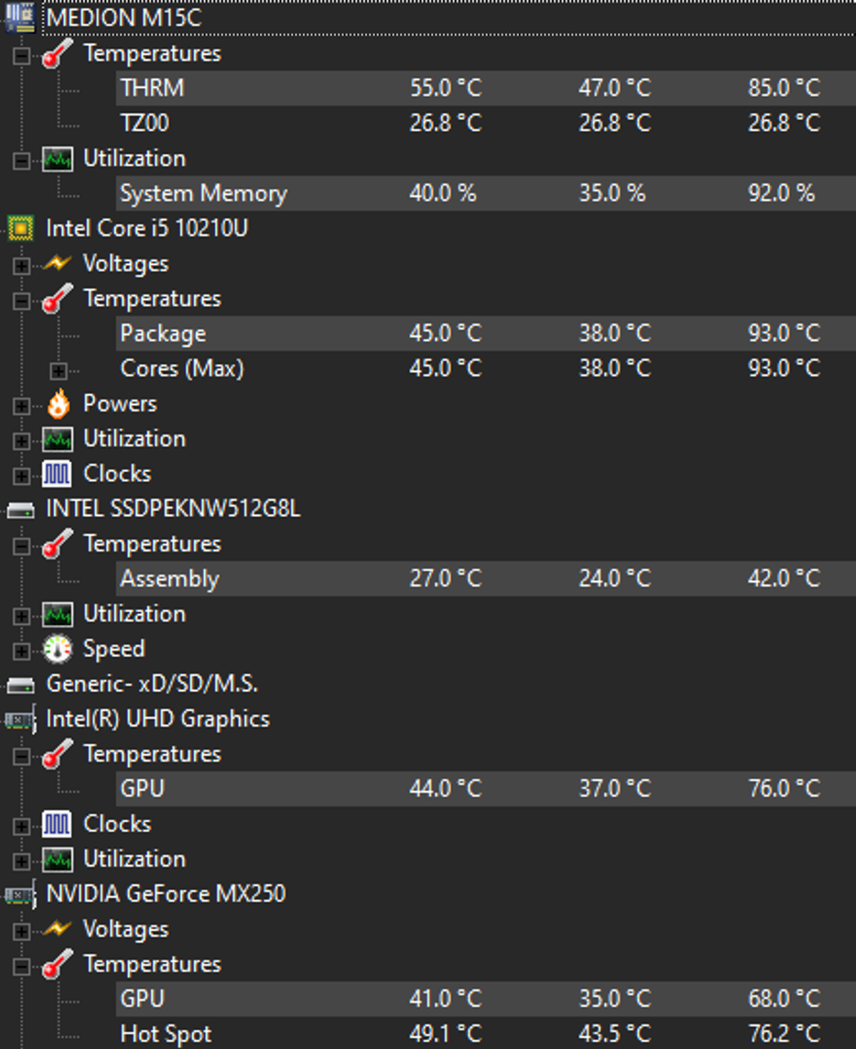Select the Hot Spot label
The height and width of the screenshot is (1049, 856).
(166, 1034)
